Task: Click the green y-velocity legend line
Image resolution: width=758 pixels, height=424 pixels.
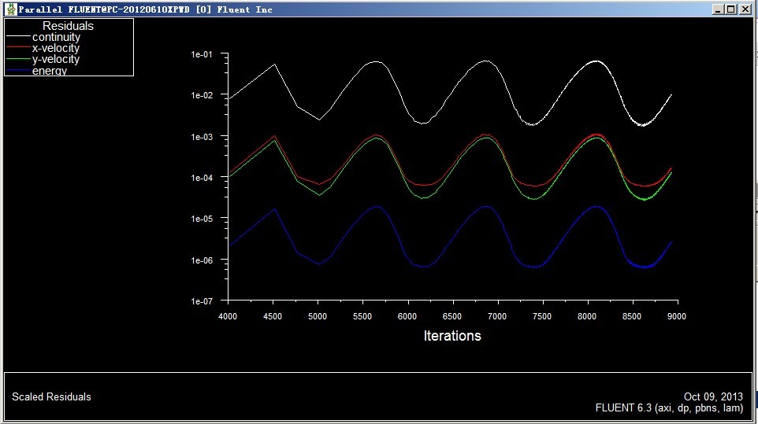Action: tap(18, 60)
